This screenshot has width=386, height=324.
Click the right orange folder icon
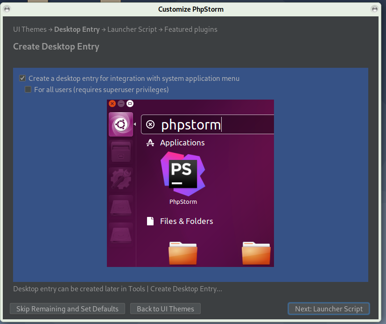256,253
